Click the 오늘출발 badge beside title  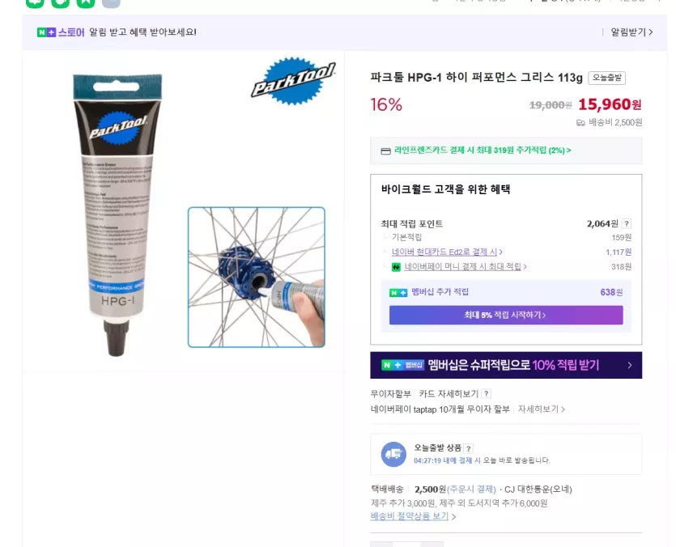point(606,78)
